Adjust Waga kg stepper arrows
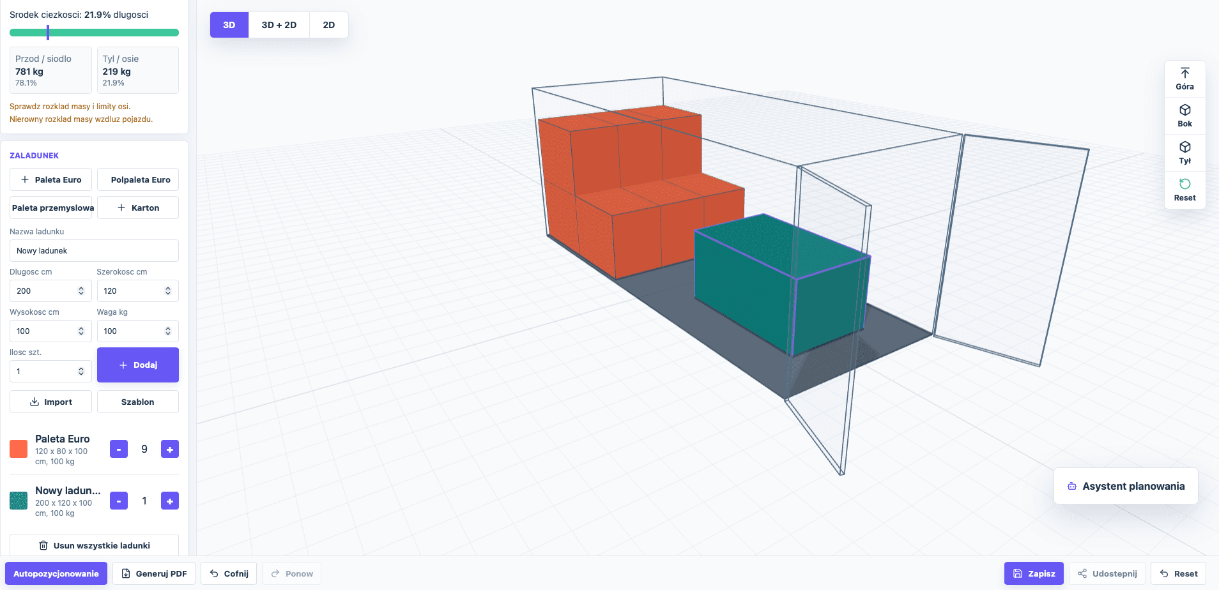 pos(168,331)
